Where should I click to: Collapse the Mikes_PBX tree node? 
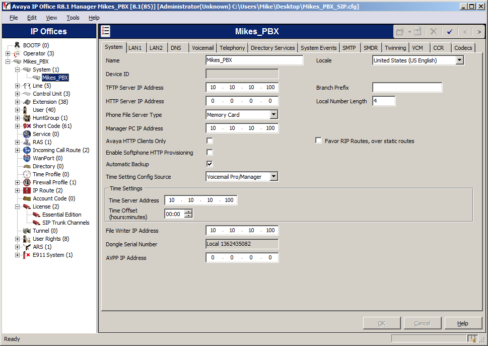coord(8,61)
